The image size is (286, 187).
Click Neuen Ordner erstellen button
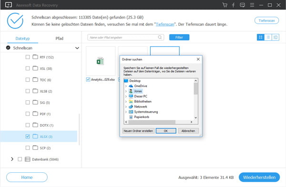[138, 131]
